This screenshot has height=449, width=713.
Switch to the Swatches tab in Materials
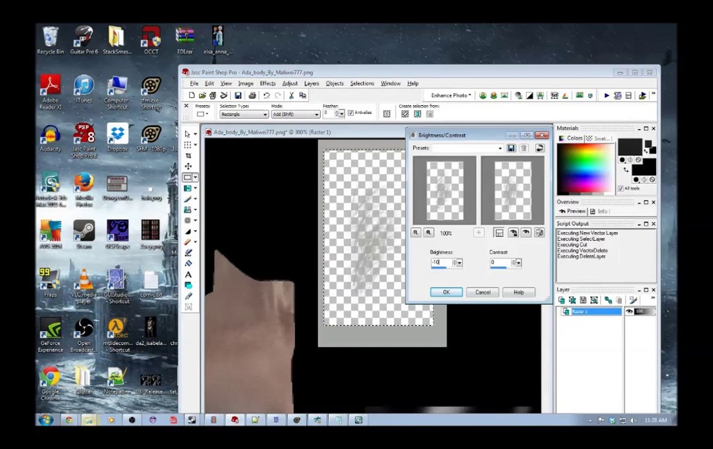598,138
